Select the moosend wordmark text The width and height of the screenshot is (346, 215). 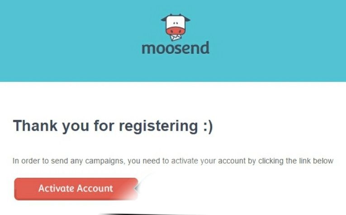tap(175, 48)
